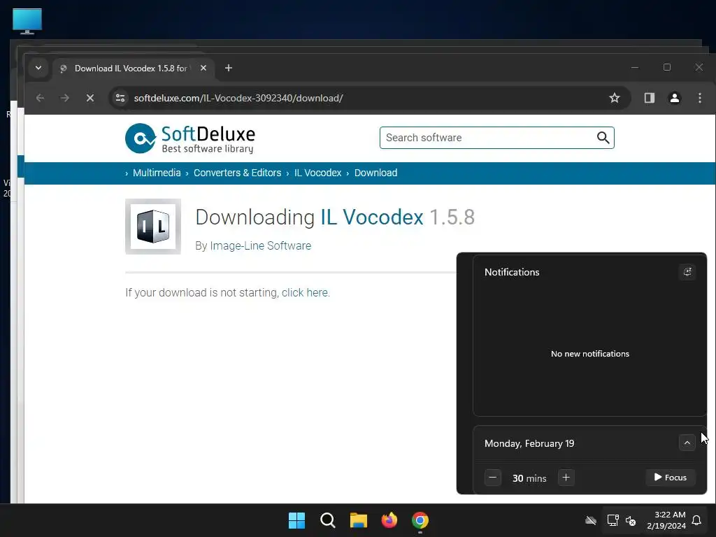
Task: Launch File Explorer from taskbar
Action: pyautogui.click(x=359, y=520)
